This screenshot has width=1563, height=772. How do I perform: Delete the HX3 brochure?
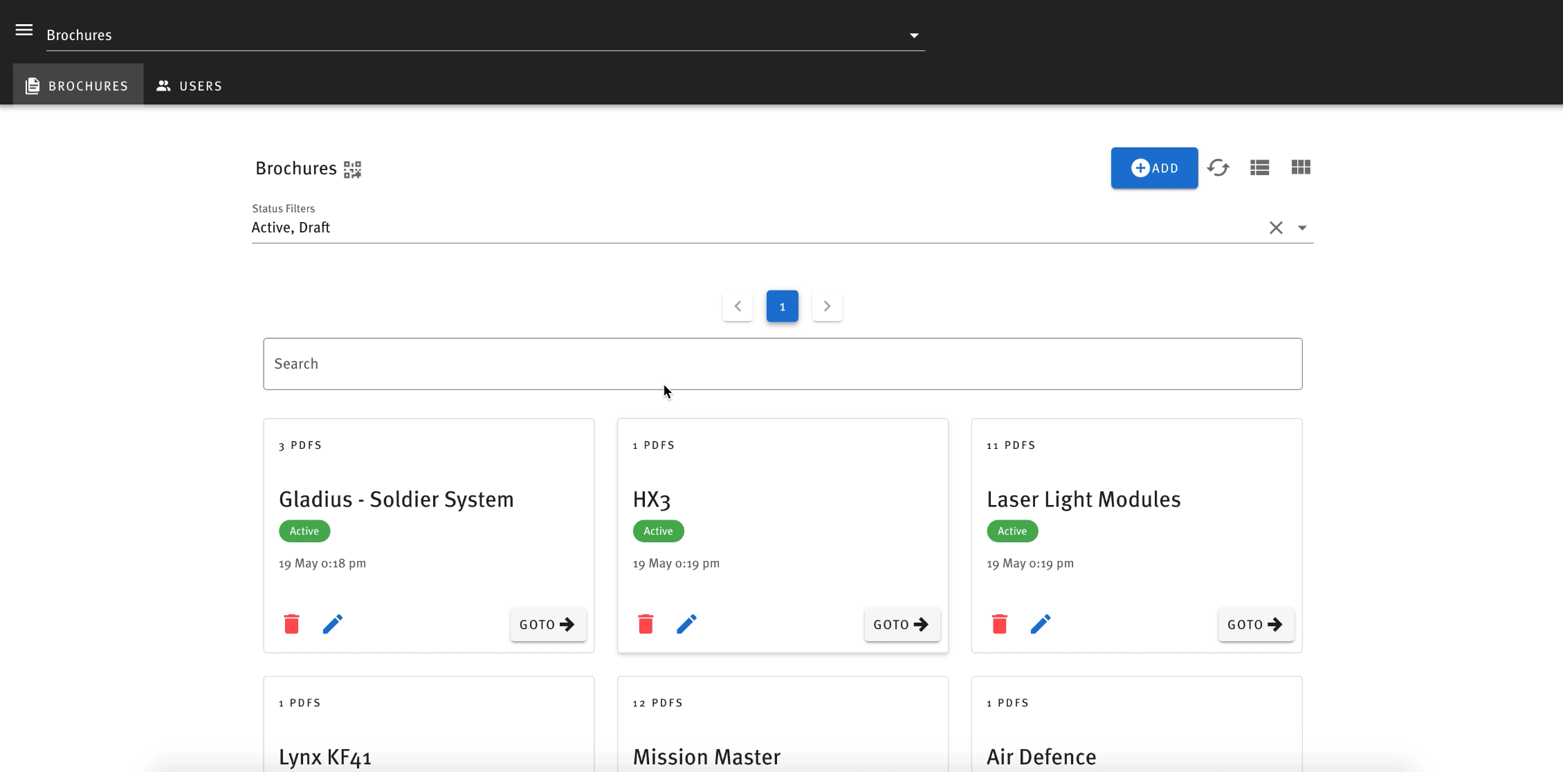pos(646,624)
